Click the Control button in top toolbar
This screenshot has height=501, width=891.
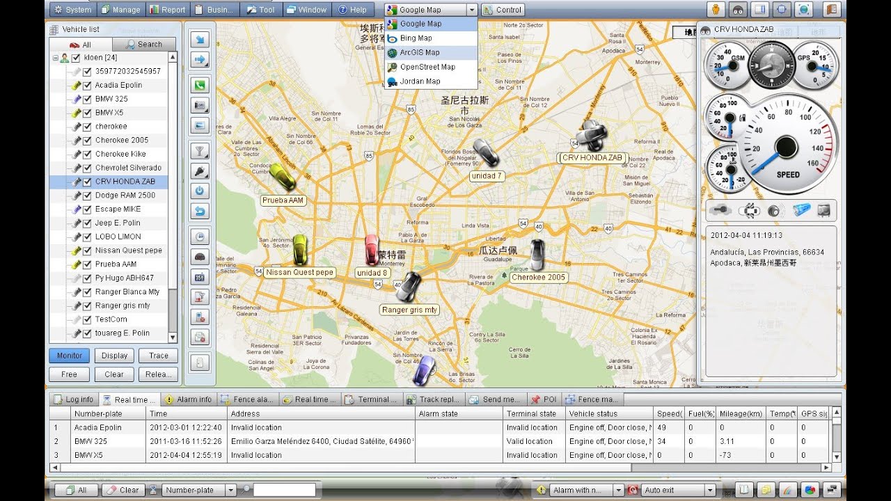(503, 10)
